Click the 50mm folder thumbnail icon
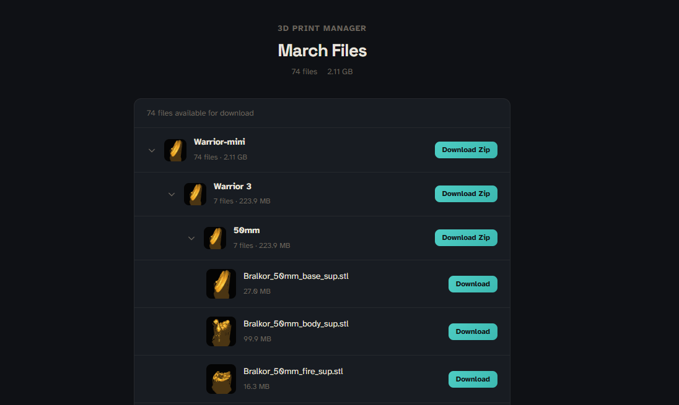Viewport: 679px width, 405px height. coord(215,238)
